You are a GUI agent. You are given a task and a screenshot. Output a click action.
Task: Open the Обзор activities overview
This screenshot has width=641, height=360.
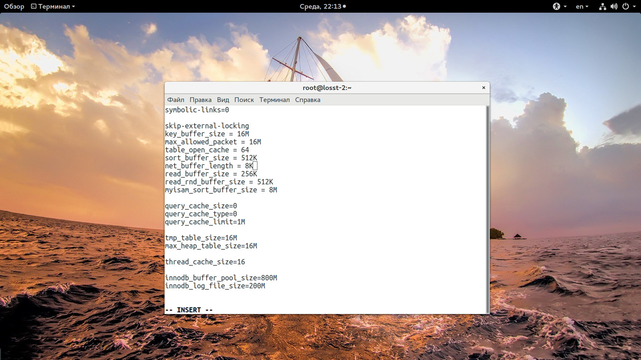14,6
